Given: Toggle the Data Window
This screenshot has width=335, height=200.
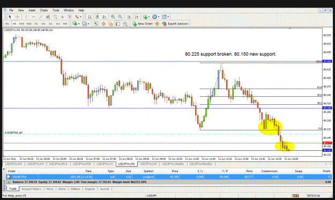Looking at the screenshot, I should pos(103,24).
